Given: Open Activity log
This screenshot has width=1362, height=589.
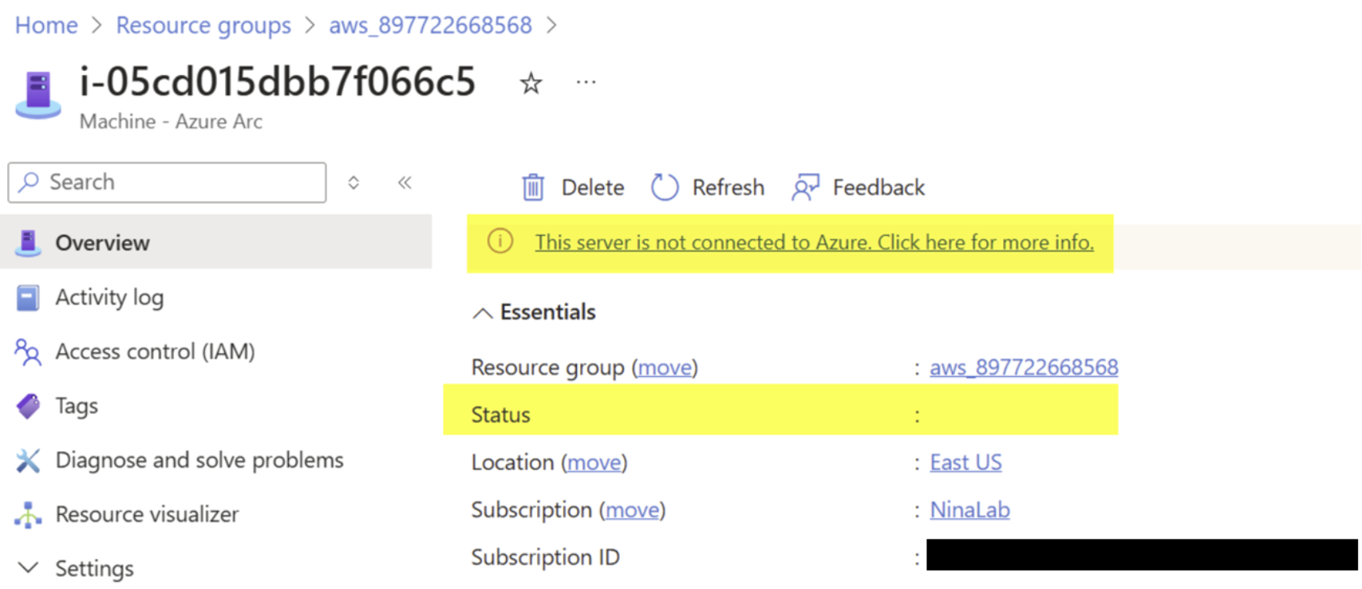Looking at the screenshot, I should click(109, 298).
